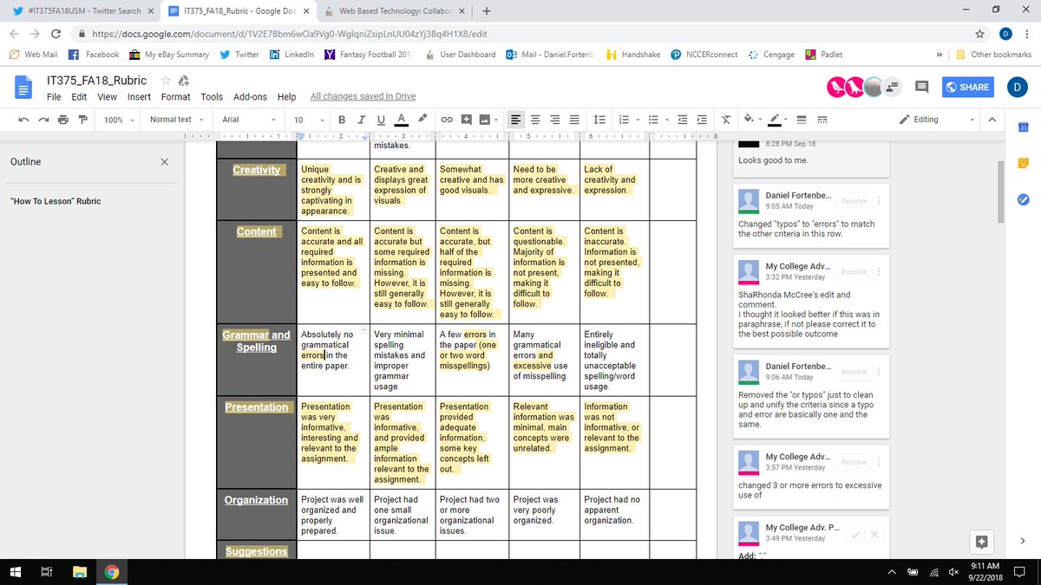
Task: Open the text color picker
Action: point(401,120)
